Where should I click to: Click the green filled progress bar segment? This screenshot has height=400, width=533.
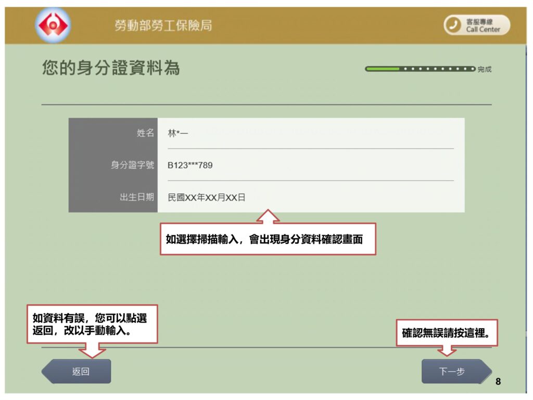pos(382,69)
